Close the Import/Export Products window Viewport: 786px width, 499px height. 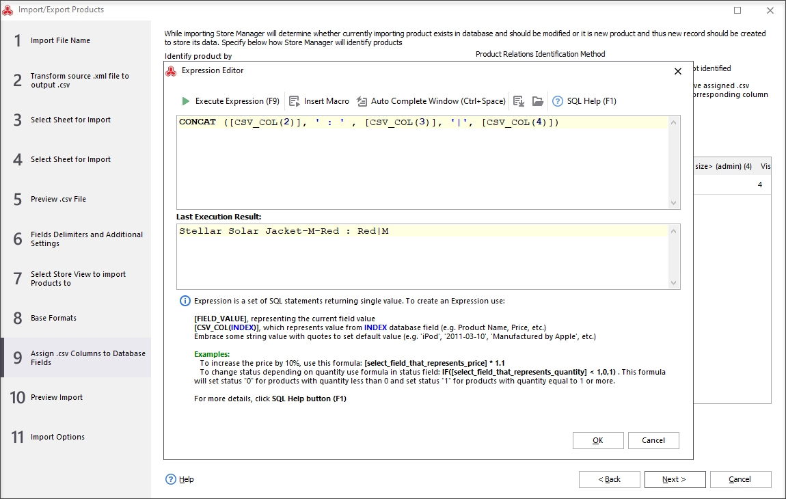pos(770,10)
